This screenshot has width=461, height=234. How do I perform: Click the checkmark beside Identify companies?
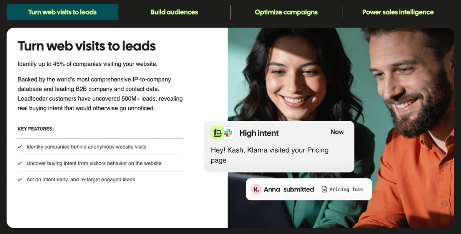point(20,147)
